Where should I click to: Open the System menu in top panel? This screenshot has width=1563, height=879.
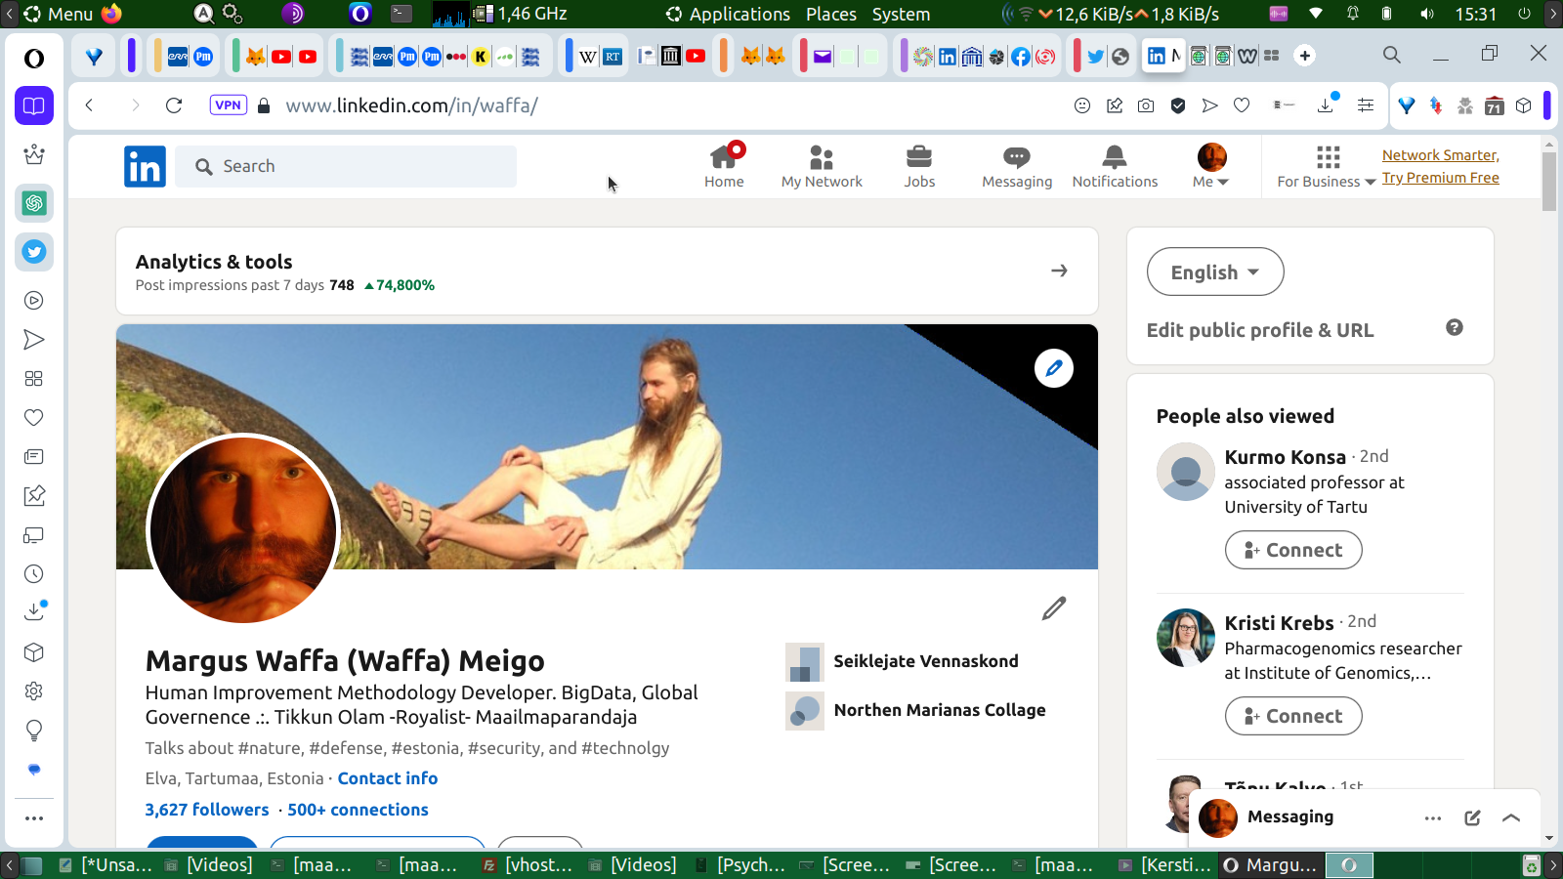click(x=901, y=14)
